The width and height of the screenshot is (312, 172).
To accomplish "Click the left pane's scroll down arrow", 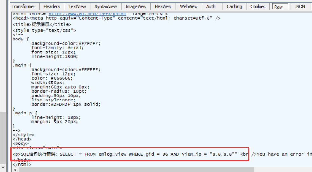I will tap(3, 167).
